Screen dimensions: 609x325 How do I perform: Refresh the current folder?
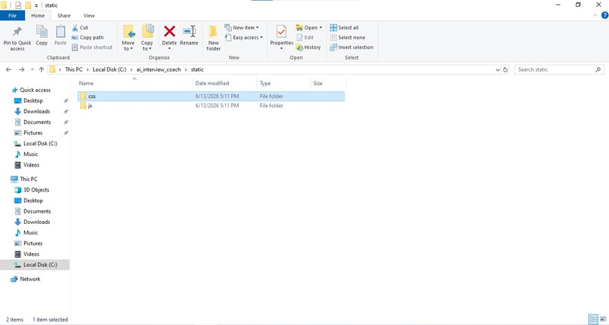[x=505, y=70]
